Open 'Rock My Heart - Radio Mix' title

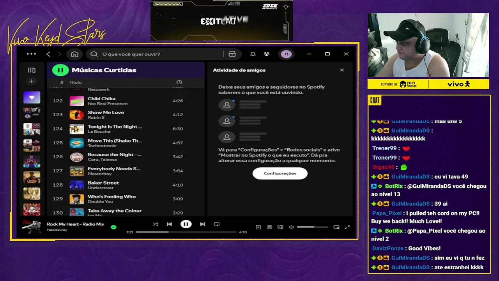76,224
